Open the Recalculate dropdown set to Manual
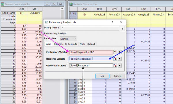The width and height of the screenshot is (173, 104). (x=68, y=39)
